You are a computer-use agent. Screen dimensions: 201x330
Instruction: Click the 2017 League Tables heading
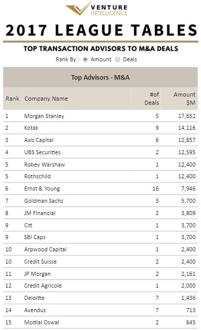coord(101,30)
